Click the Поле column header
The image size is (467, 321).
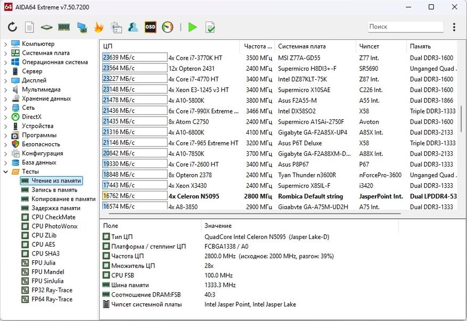coord(151,226)
